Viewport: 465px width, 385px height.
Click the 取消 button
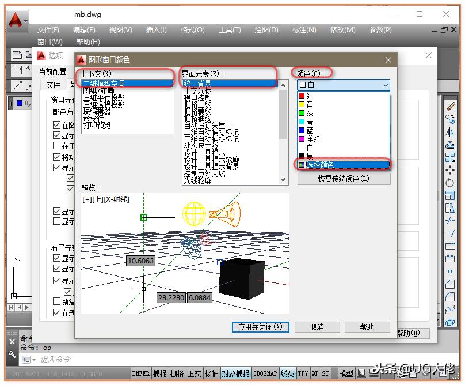coord(317,327)
